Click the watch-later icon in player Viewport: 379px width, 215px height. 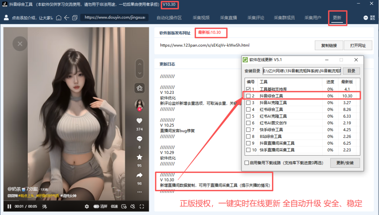pyautogui.click(x=124, y=207)
